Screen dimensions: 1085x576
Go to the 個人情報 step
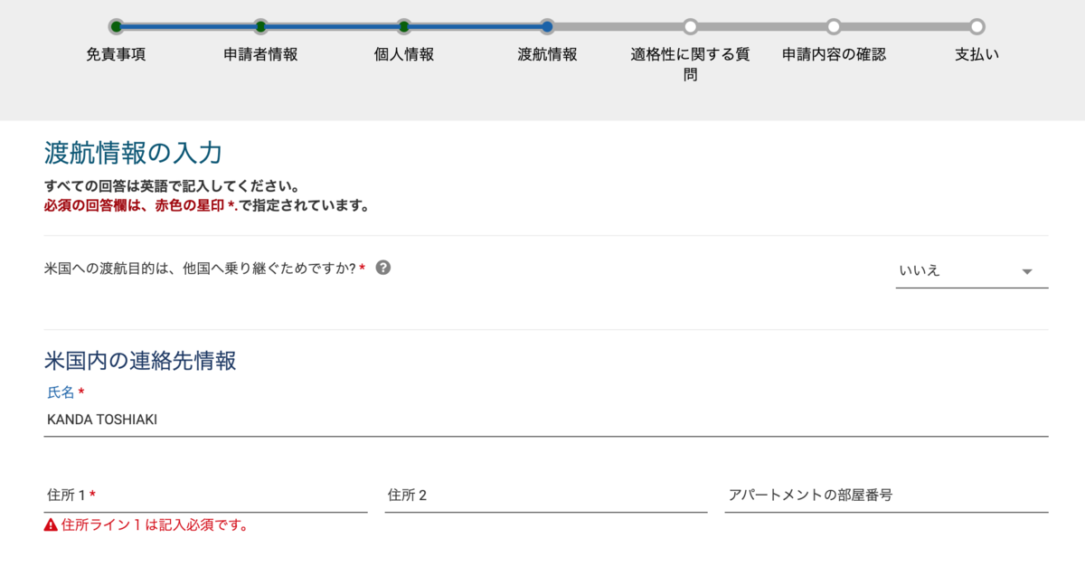click(x=404, y=54)
